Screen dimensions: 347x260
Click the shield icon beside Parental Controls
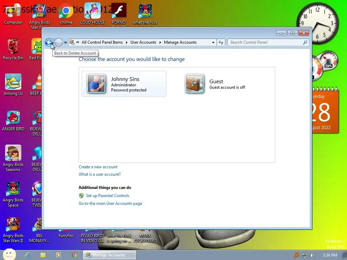click(x=81, y=196)
